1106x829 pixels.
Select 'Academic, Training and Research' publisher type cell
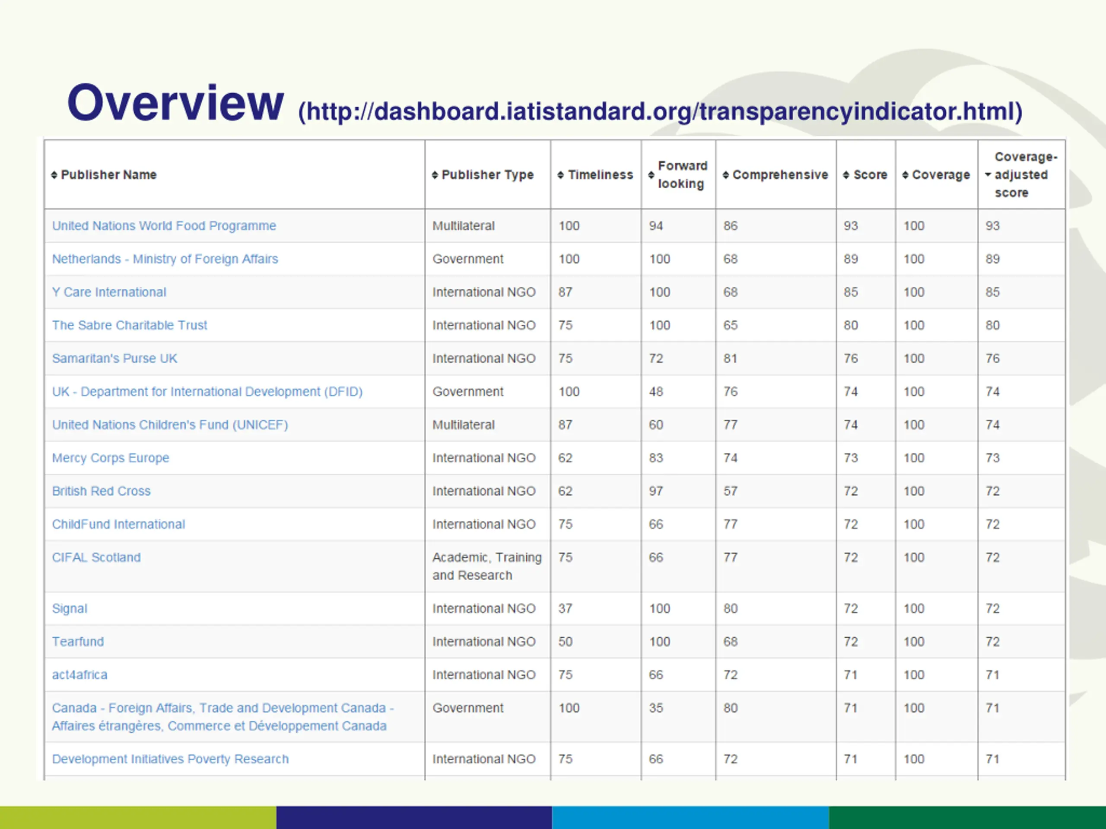pos(487,566)
